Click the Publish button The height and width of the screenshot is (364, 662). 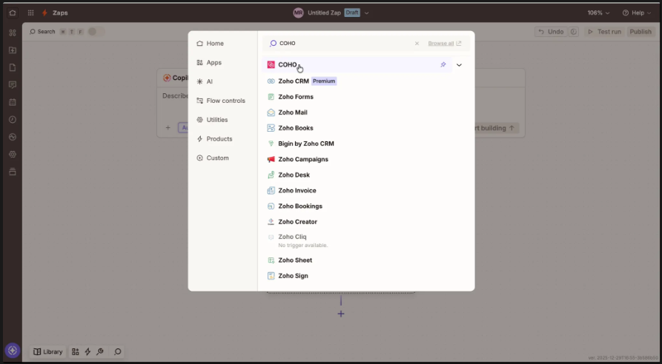[640, 32]
